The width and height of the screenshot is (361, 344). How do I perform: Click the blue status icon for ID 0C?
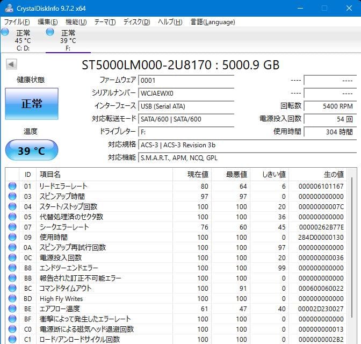(12, 257)
